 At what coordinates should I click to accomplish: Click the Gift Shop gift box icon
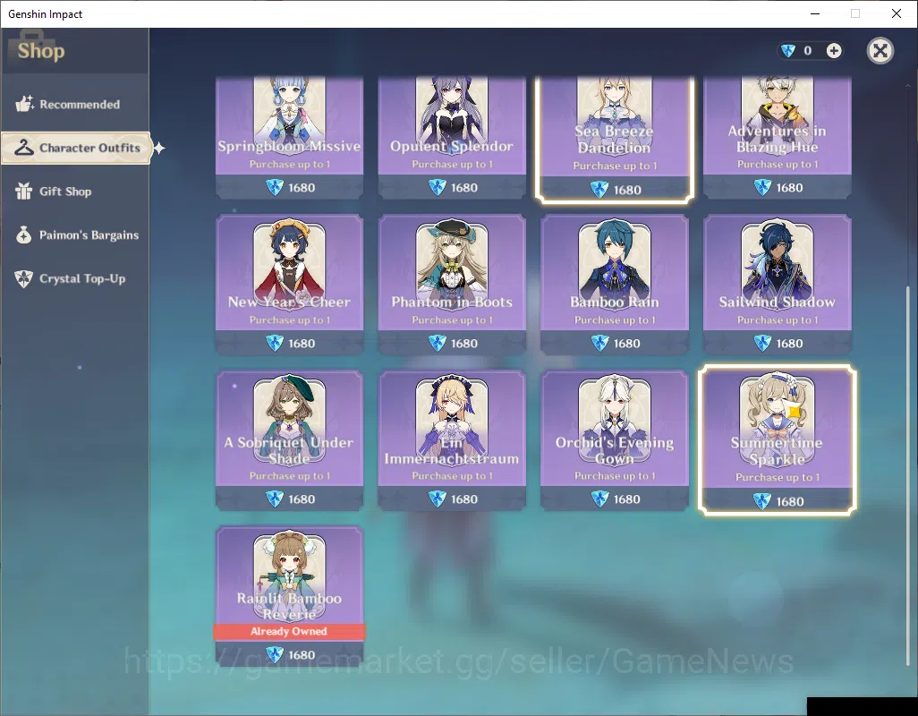24,191
